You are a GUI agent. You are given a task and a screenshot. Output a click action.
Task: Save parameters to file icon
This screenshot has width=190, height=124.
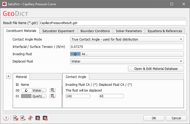tap(16, 118)
